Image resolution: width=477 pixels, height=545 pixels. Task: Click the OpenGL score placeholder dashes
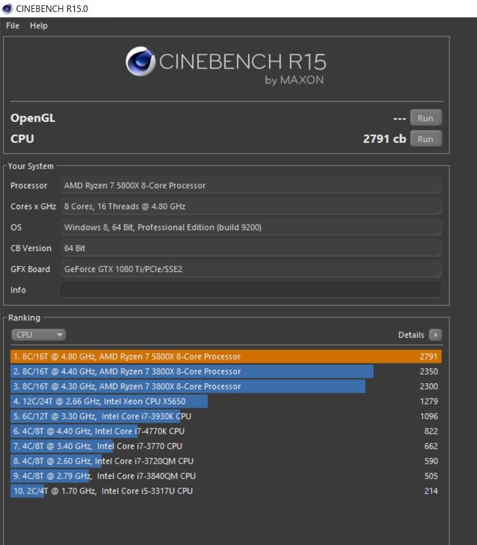click(399, 118)
